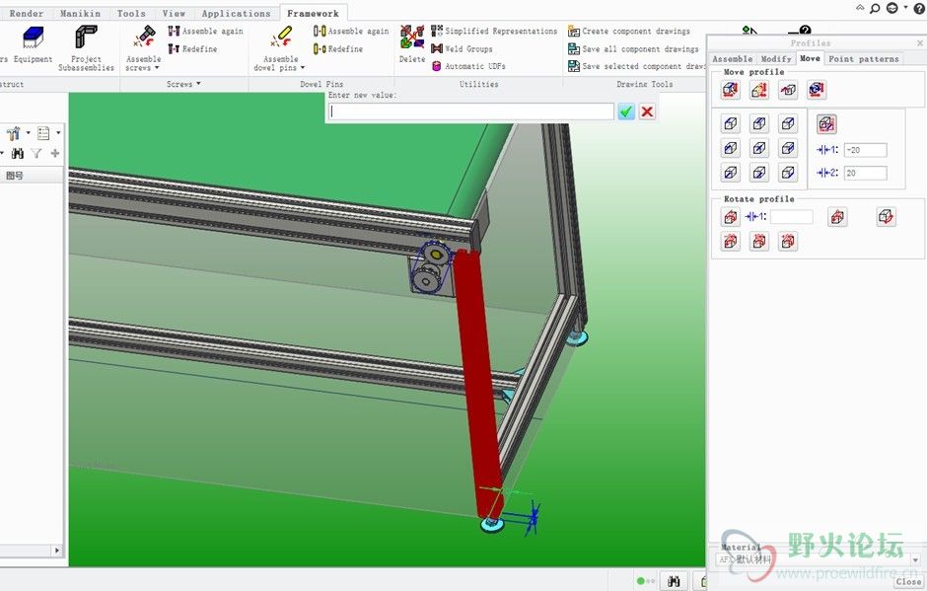Select middle-right position in profile grid
This screenshot has width=927, height=591.
788,148
